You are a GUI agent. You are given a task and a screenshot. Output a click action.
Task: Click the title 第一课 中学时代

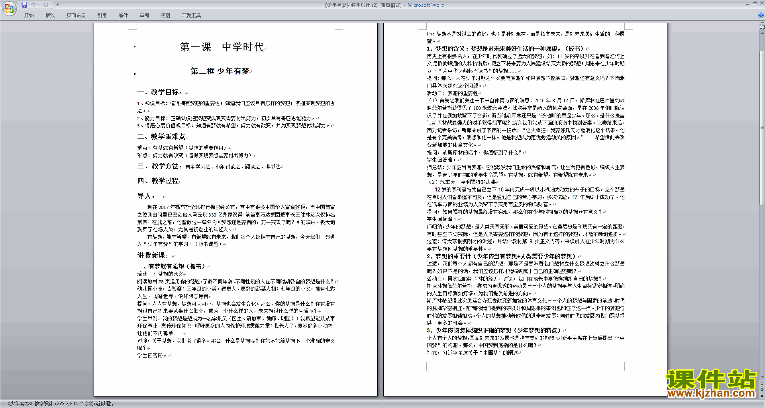222,47
